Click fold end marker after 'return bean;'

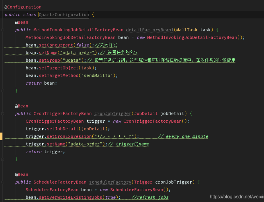coord(3,91)
